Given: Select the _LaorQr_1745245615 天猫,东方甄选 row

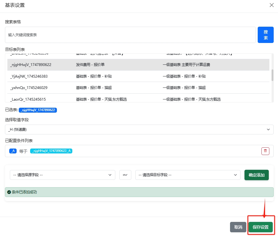Looking at the screenshot, I should [138, 99].
